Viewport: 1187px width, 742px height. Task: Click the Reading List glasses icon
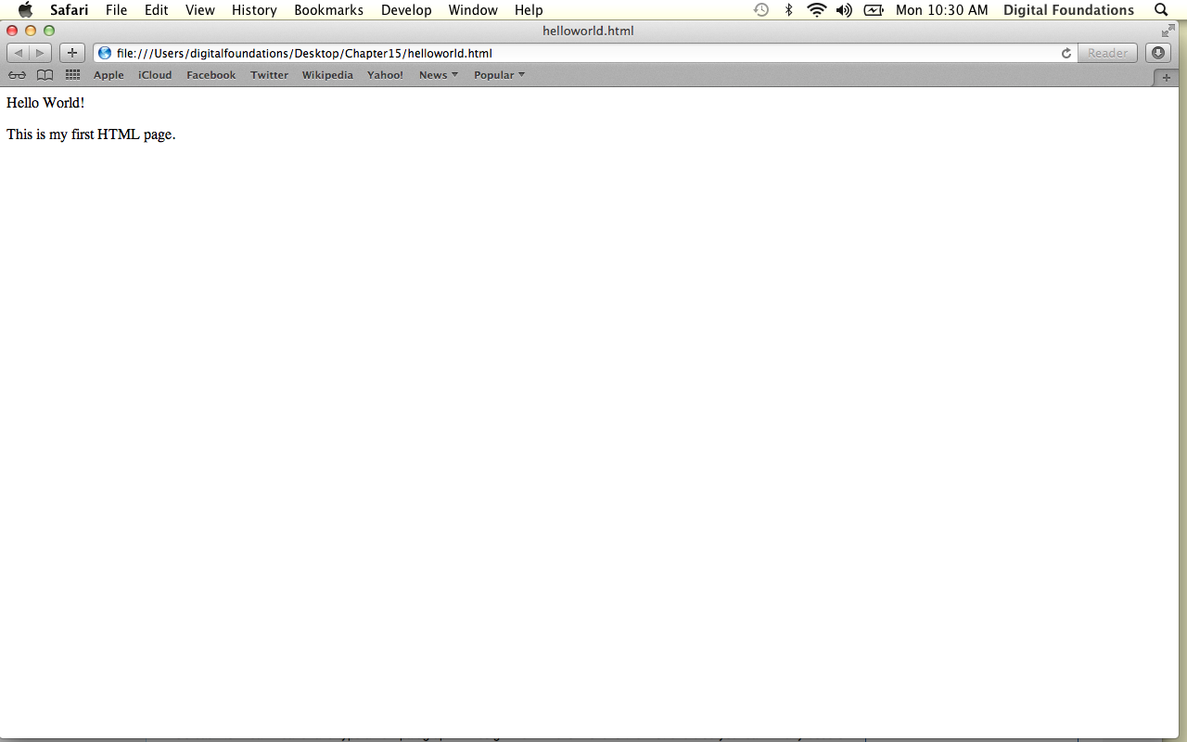[17, 75]
